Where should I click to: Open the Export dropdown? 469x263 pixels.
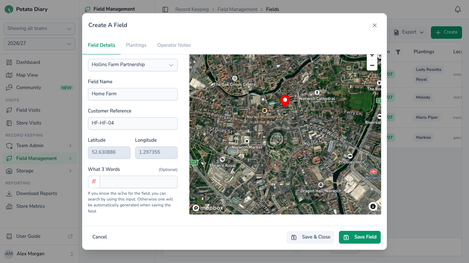[409, 33]
